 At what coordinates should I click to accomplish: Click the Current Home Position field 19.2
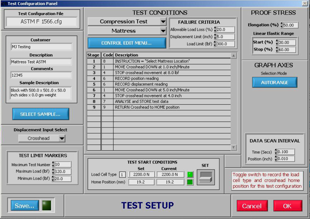(170, 182)
